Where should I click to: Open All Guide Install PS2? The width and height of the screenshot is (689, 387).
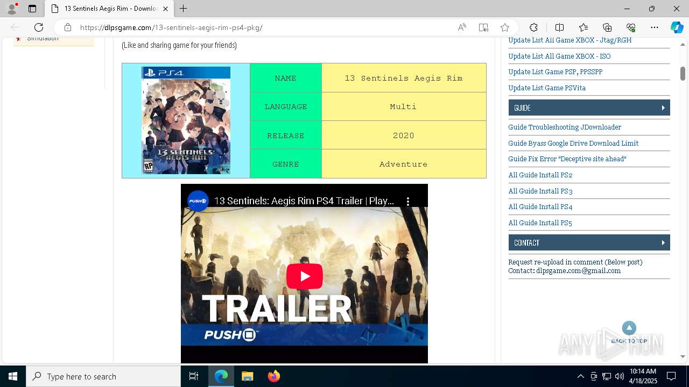540,175
